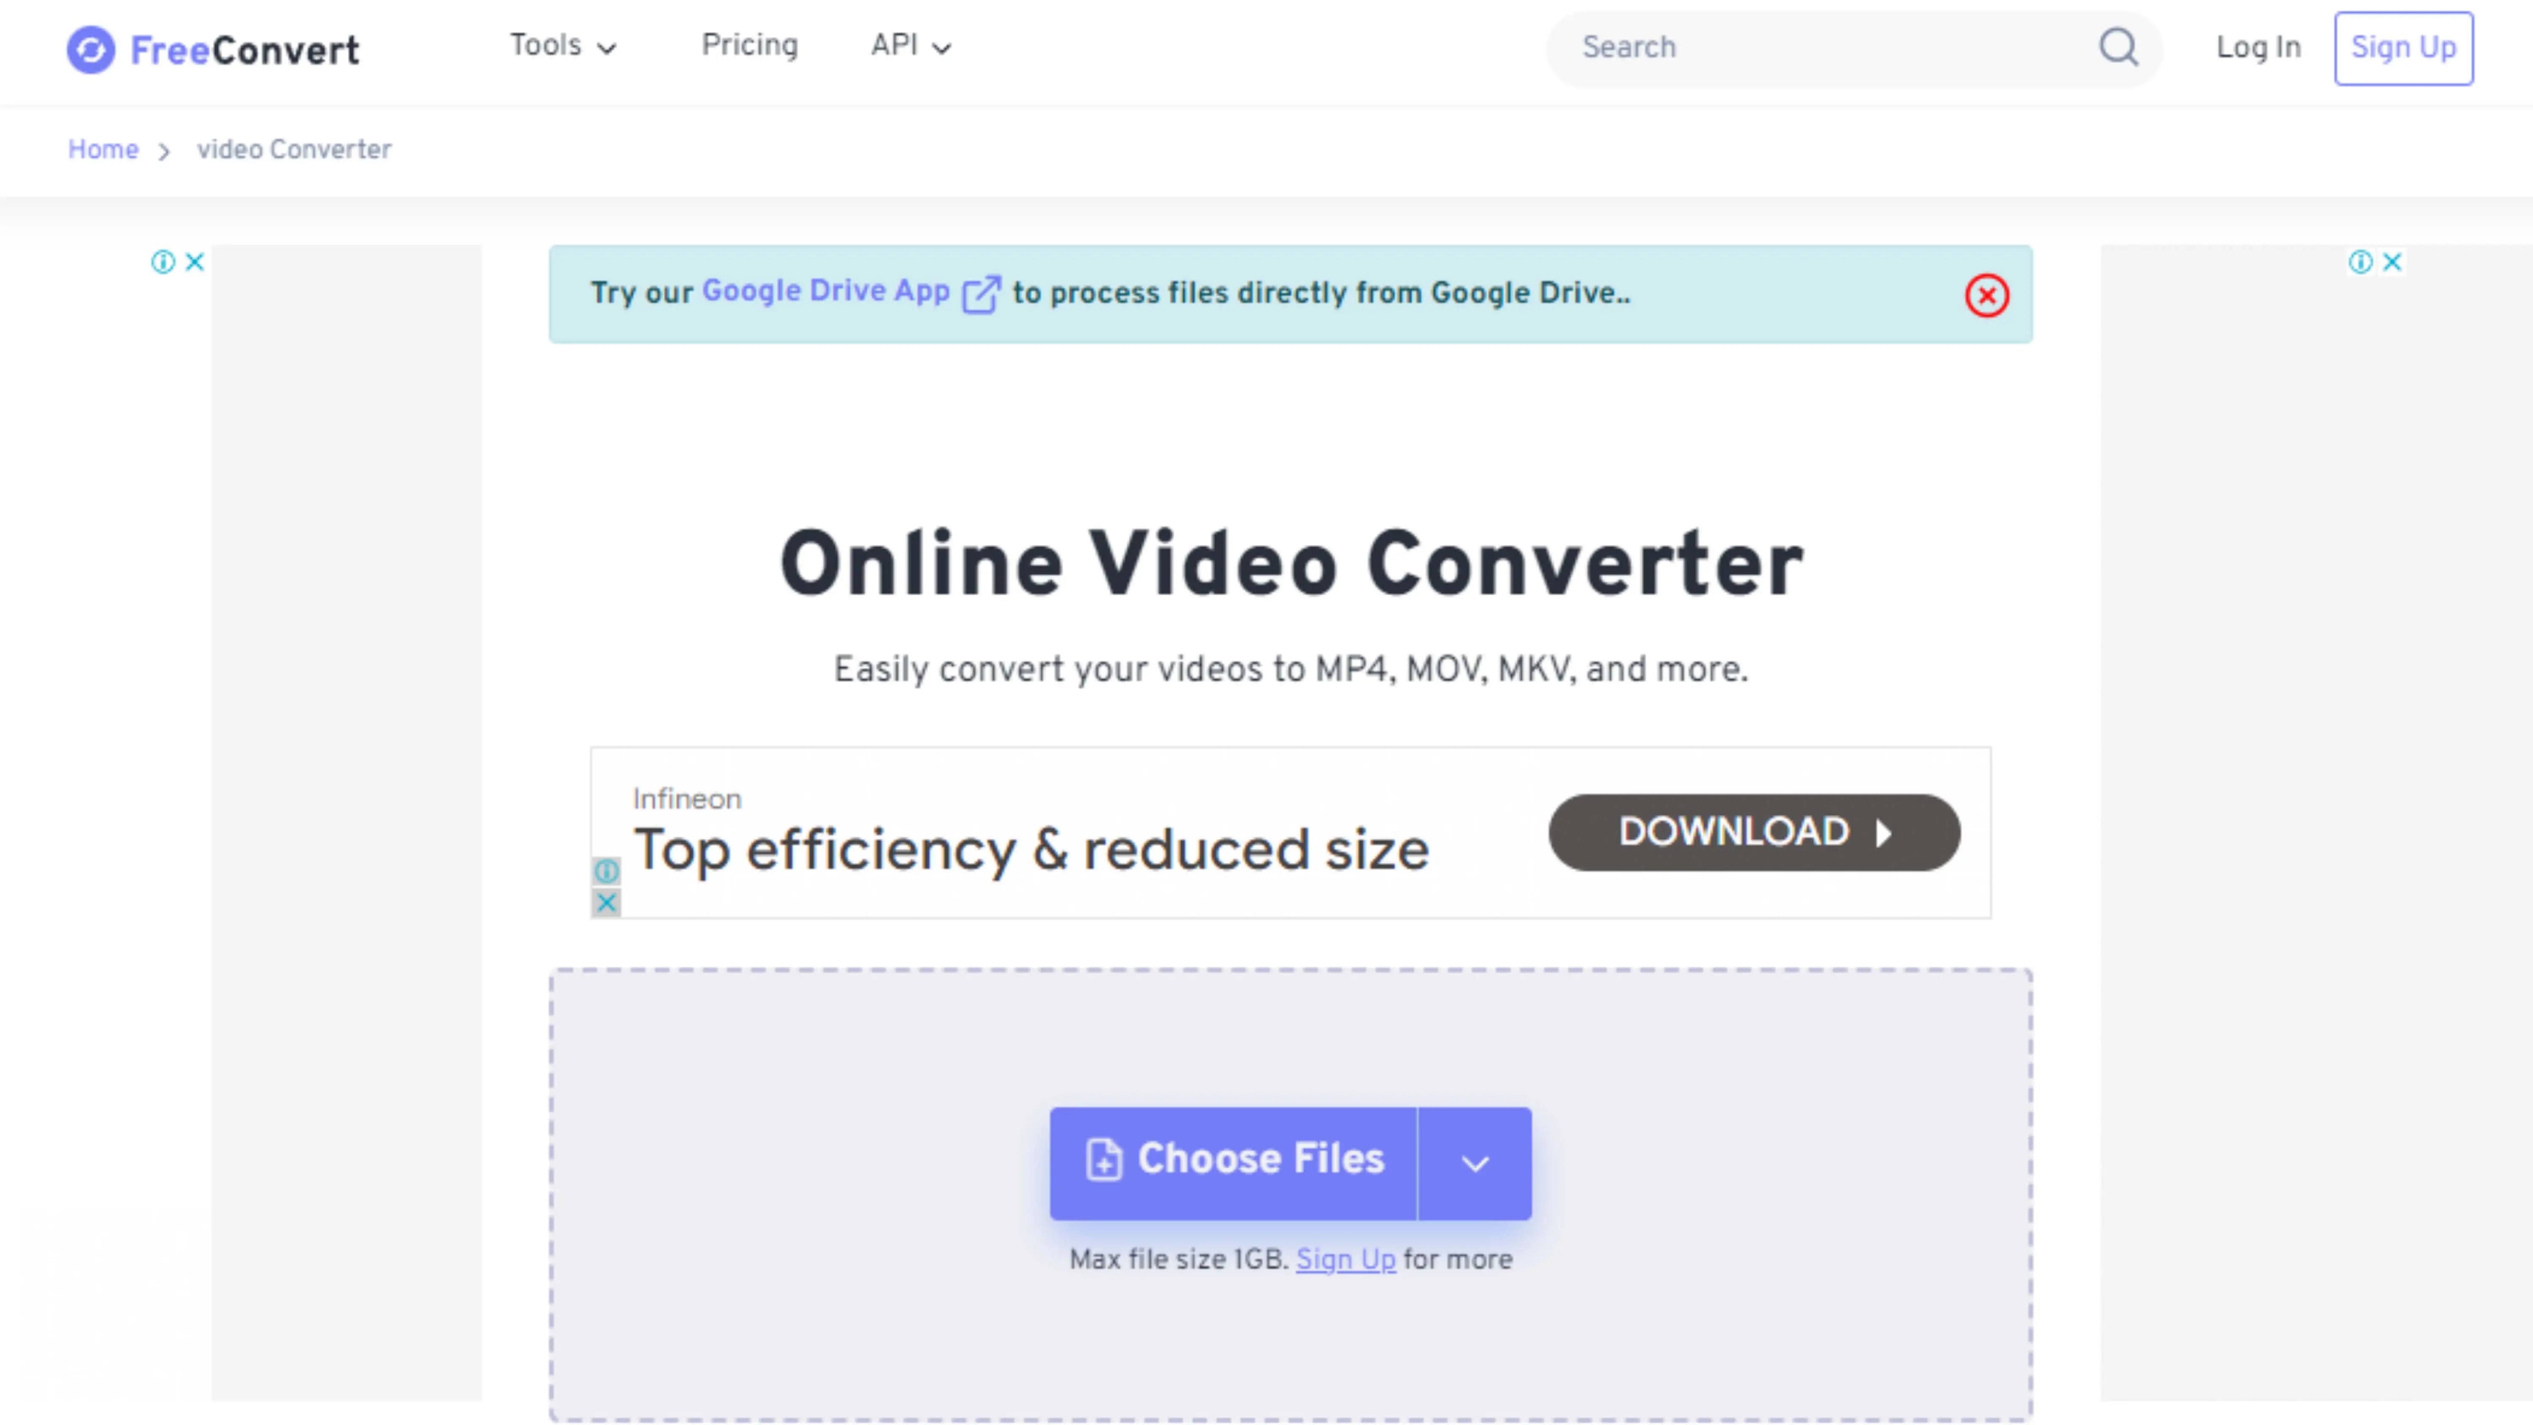This screenshot has width=2533, height=1425.
Task: Expand the API dropdown menu
Action: point(911,45)
